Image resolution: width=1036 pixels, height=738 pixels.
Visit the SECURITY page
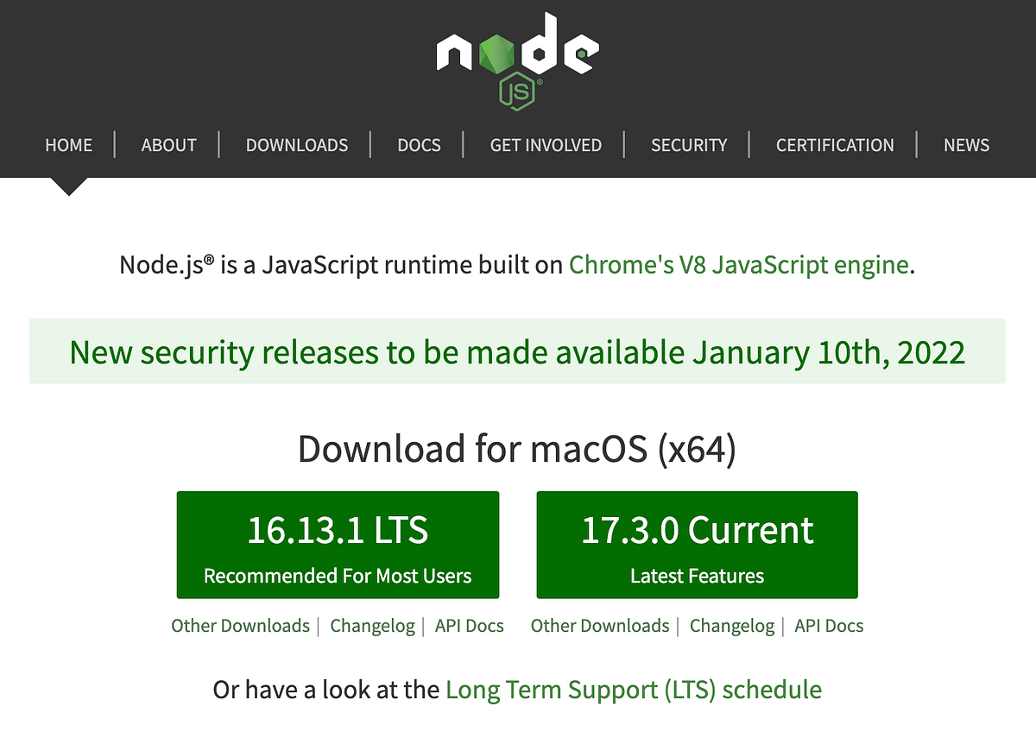(688, 145)
